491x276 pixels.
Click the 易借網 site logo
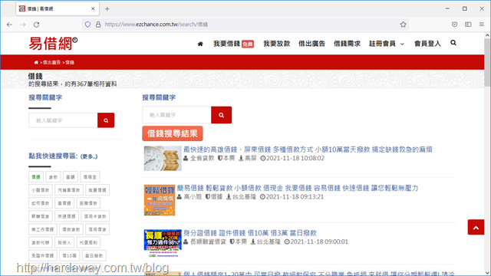pos(53,44)
